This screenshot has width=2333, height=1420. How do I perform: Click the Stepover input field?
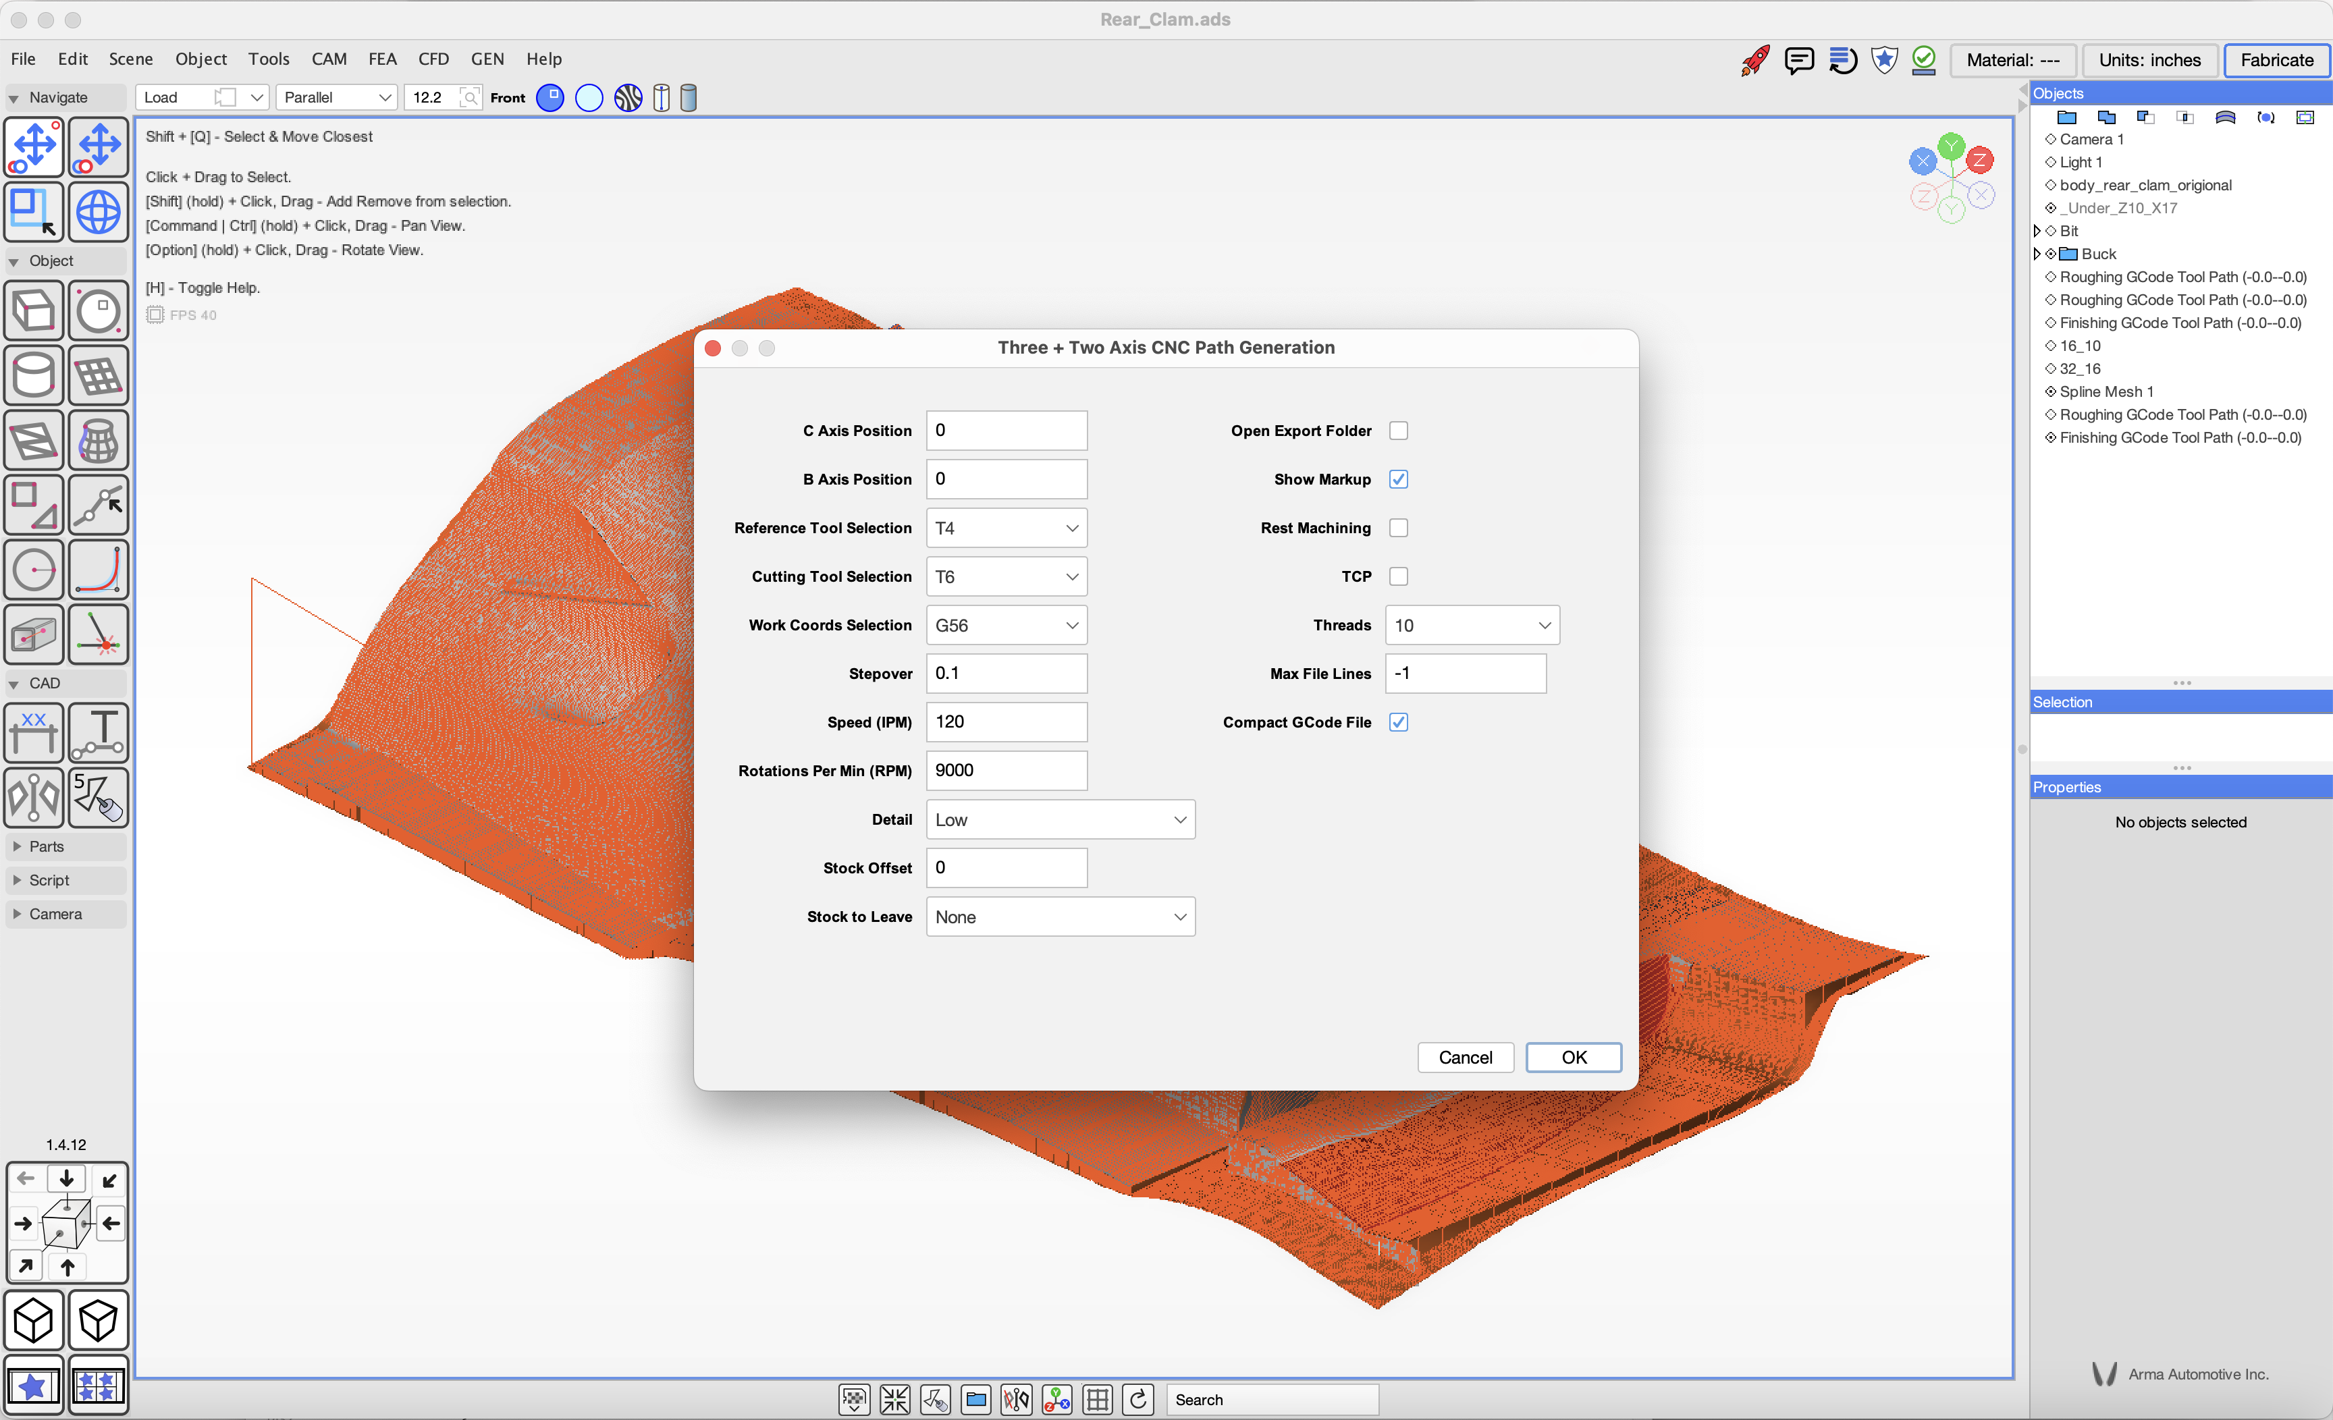tap(1006, 673)
